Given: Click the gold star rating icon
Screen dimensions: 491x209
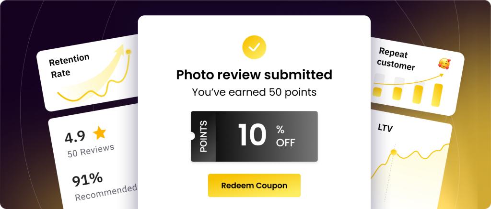Looking at the screenshot, I should click(99, 132).
